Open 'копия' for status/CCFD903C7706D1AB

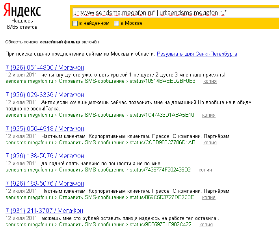point(210,143)
